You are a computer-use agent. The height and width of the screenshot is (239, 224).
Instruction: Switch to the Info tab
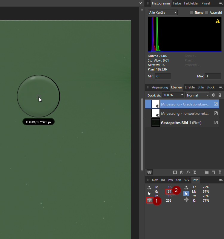195,180
